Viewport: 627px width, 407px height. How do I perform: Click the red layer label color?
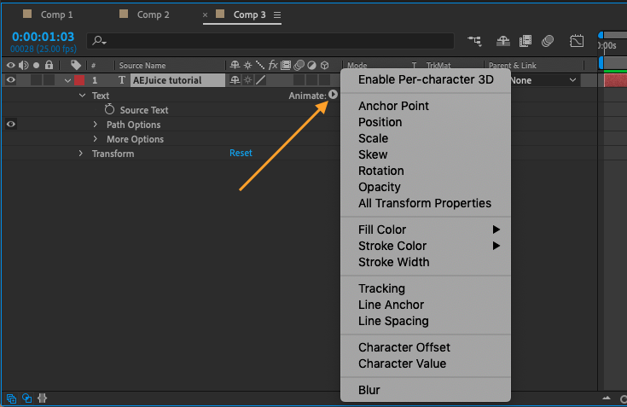click(x=79, y=80)
